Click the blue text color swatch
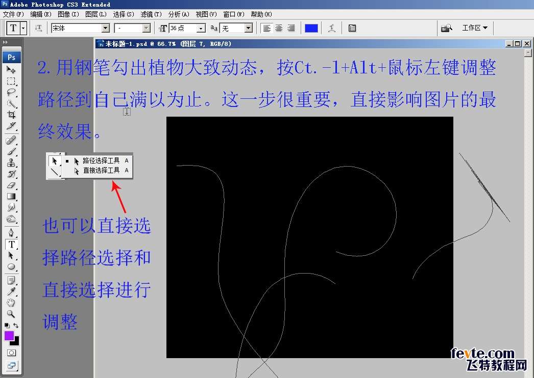534x378 pixels. 311,28
